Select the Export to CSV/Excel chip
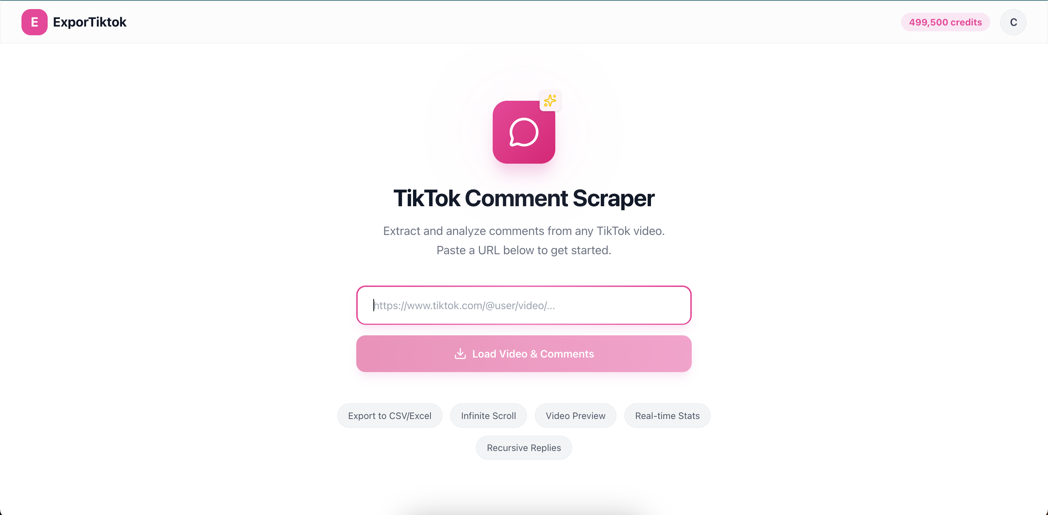 point(389,415)
